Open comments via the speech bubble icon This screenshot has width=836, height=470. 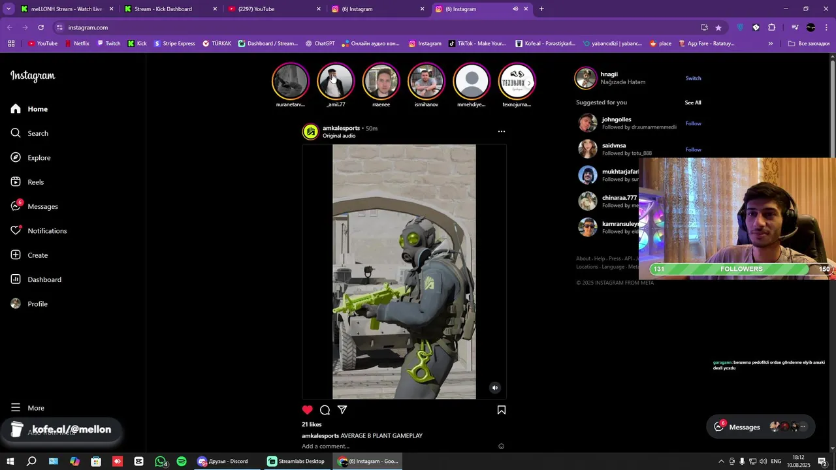point(325,410)
